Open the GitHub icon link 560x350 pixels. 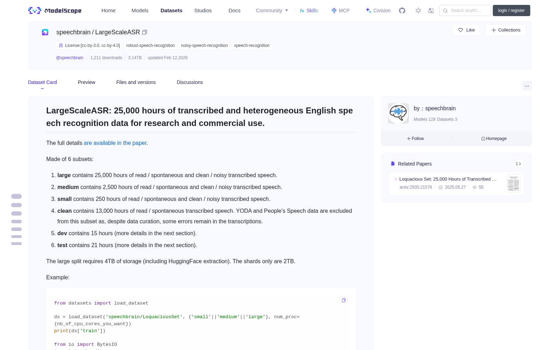(402, 10)
